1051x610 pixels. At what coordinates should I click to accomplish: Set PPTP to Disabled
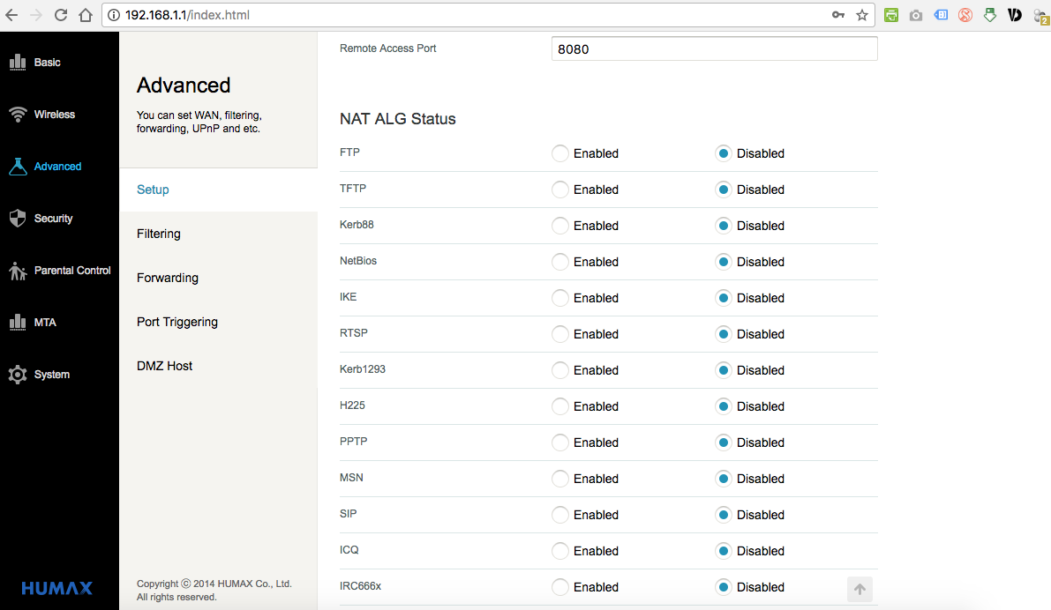click(724, 443)
